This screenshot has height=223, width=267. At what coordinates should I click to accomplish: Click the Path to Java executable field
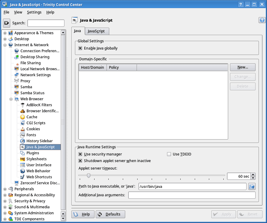192,186
